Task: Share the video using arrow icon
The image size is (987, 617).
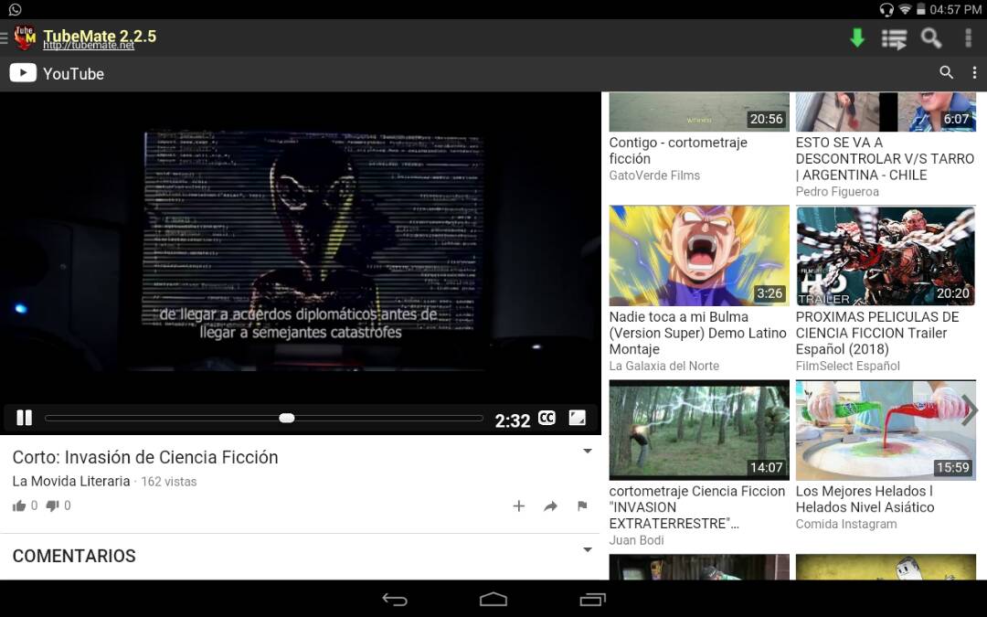Action: click(551, 505)
